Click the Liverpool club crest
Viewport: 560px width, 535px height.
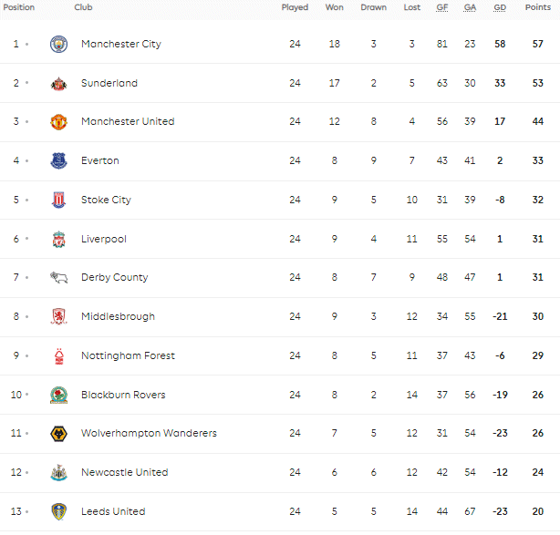point(59,239)
